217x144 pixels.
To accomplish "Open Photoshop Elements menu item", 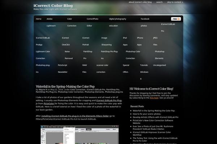I will tap(160, 55).
